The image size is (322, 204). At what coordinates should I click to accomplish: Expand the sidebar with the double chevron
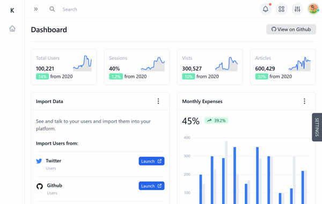pyautogui.click(x=36, y=9)
